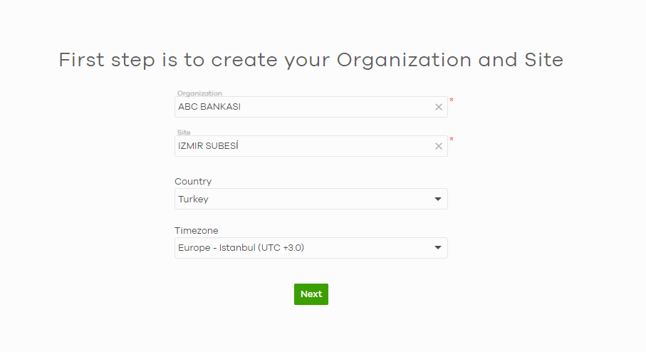Screen dimensions: 646x352
Task: Clear the Organization field with its X icon
Action: tap(439, 107)
